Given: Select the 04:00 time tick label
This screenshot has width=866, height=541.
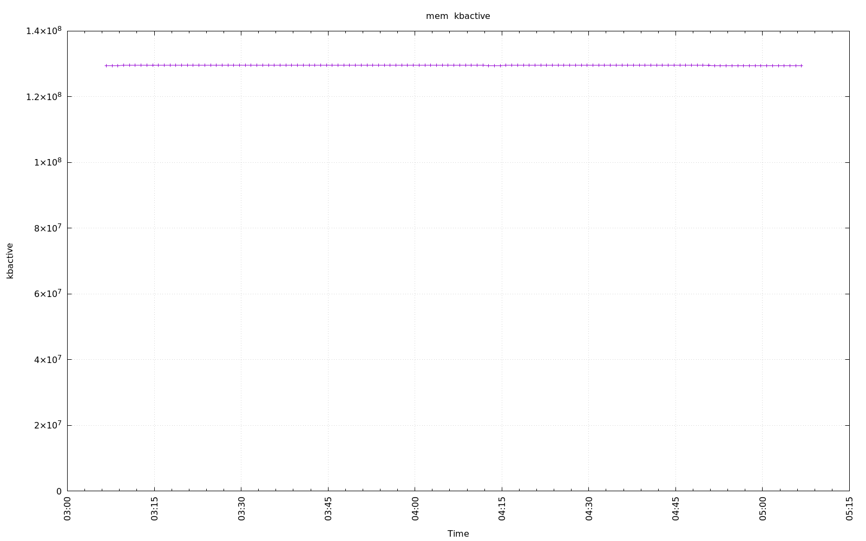Looking at the screenshot, I should (x=415, y=509).
